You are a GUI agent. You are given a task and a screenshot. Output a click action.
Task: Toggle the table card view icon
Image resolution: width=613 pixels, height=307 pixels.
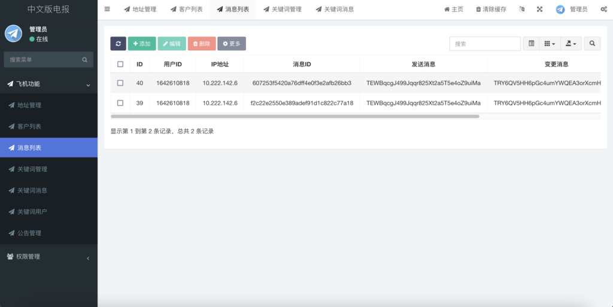pos(531,44)
